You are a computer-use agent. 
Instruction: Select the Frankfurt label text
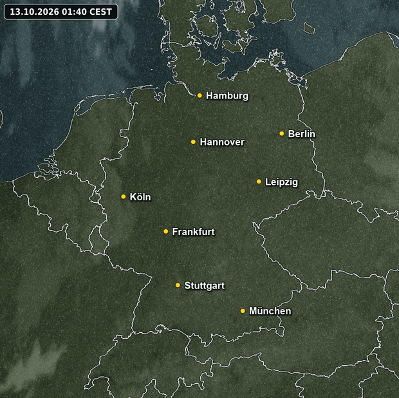194,232
